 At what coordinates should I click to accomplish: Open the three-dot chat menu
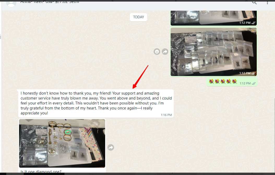267,3
